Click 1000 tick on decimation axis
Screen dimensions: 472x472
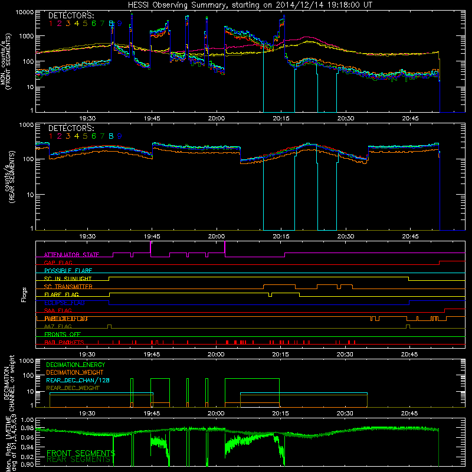[27, 361]
